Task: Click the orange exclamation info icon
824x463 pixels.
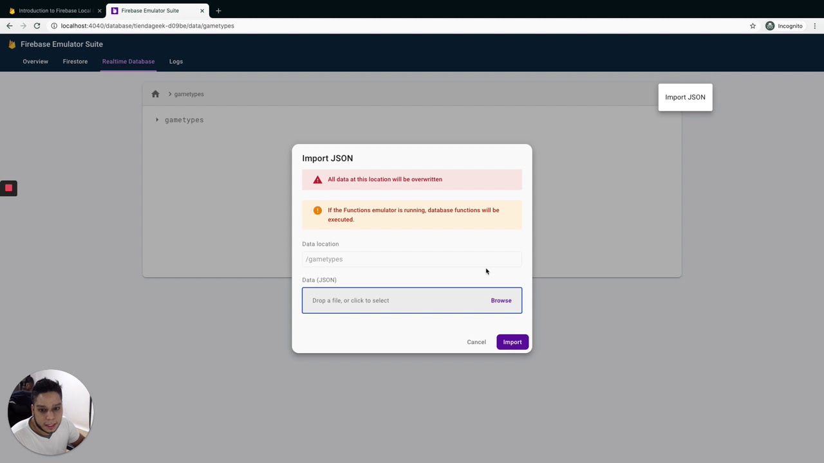Action: [x=317, y=210]
